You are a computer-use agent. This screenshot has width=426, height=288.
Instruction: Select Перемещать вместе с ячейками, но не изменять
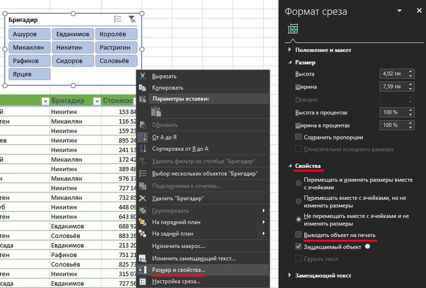point(298,202)
